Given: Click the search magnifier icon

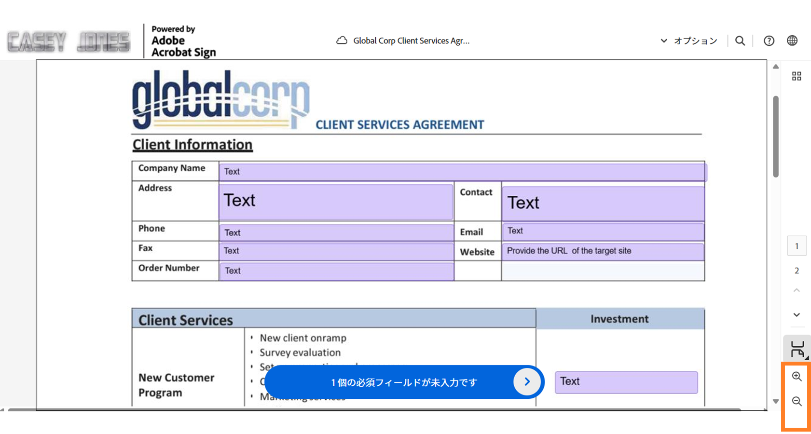Looking at the screenshot, I should coord(740,41).
